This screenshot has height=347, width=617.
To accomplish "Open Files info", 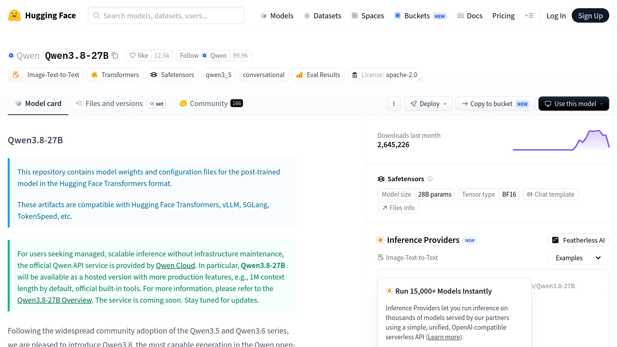I will [398, 208].
